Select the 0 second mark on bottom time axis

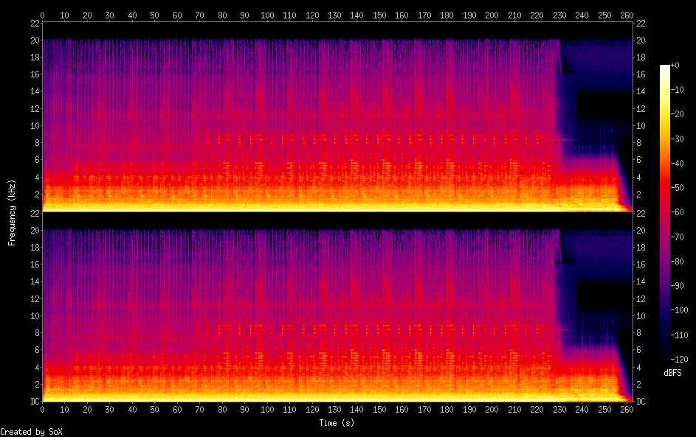pyautogui.click(x=43, y=408)
